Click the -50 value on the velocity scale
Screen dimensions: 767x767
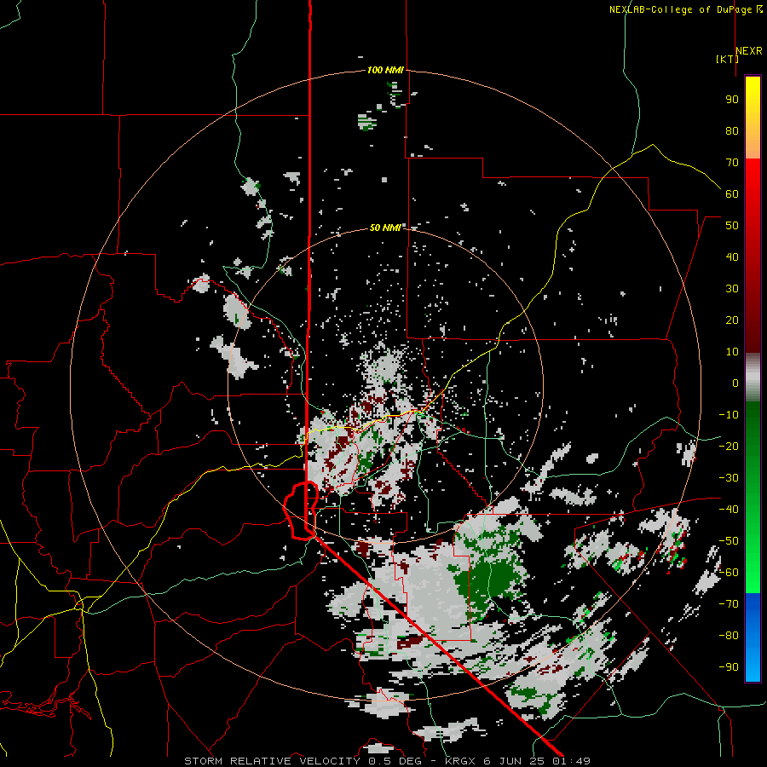click(x=729, y=541)
